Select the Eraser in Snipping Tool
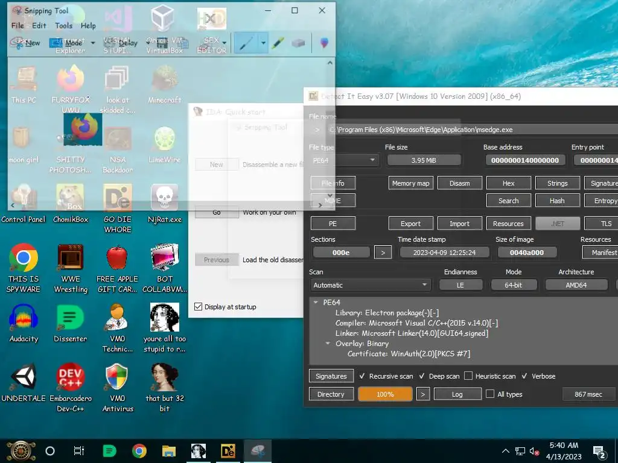Screen dimensions: 618x463 pos(298,43)
